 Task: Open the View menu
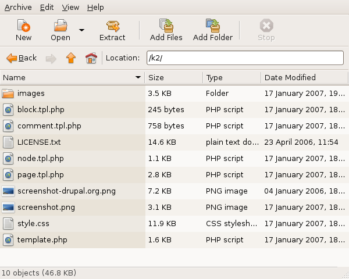[x=70, y=8]
